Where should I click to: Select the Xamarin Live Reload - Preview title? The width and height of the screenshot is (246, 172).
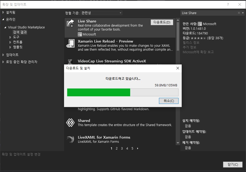point(105,41)
